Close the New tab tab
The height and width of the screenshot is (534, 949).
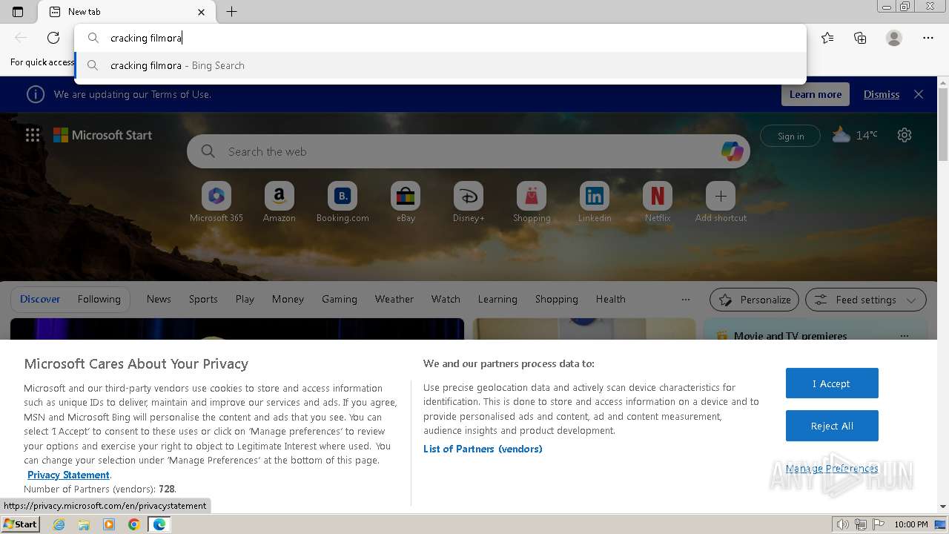pos(202,12)
